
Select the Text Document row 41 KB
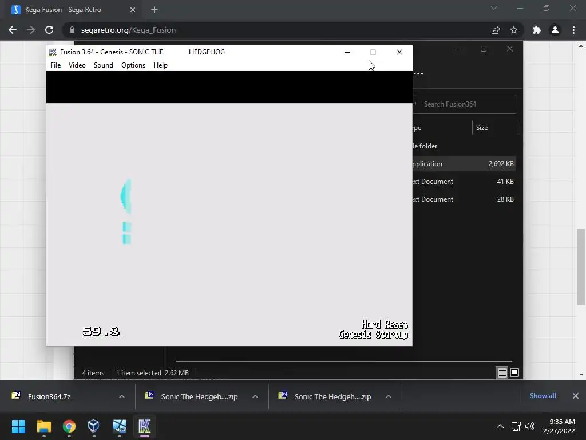pos(464,182)
